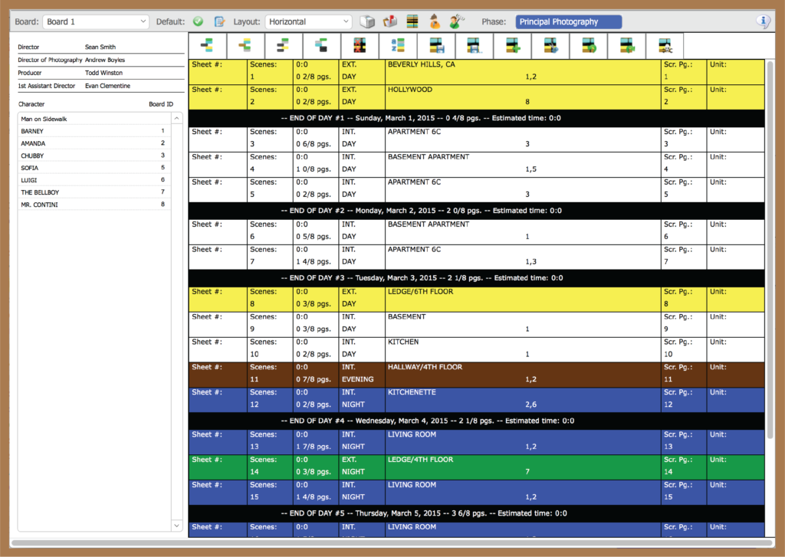Click 1 4/8 pgs. in scene 7

click(314, 262)
